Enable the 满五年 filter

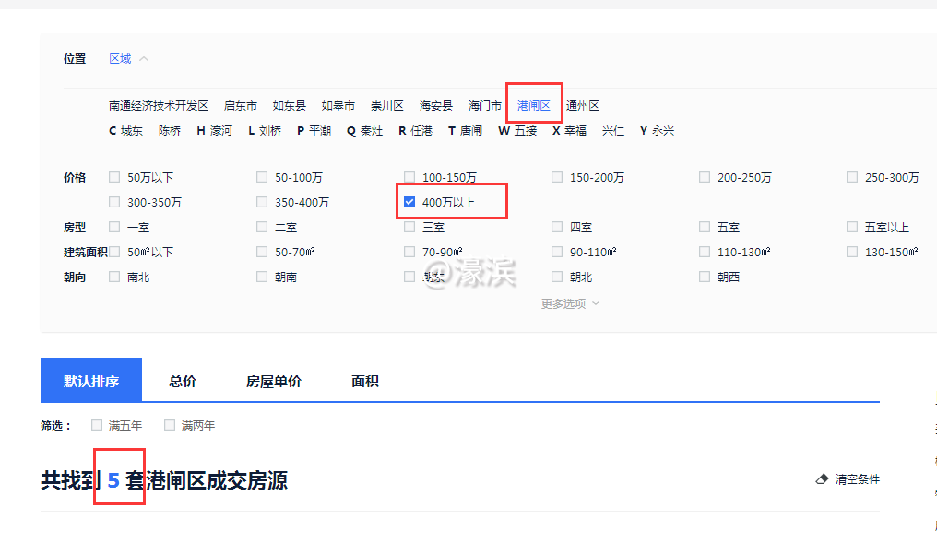pos(97,425)
